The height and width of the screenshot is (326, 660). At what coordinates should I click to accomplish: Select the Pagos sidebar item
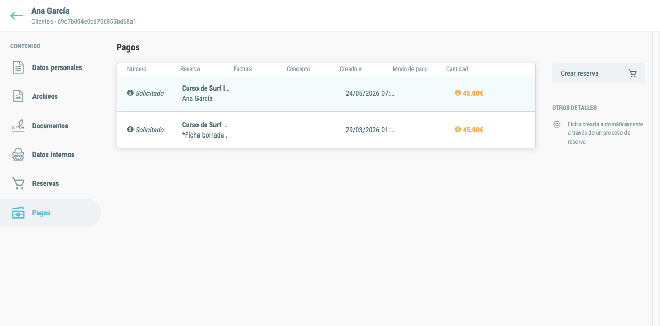coord(51,213)
